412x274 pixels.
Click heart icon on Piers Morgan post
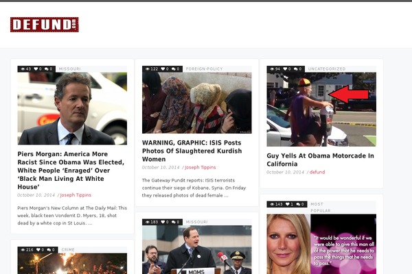pos(37,69)
